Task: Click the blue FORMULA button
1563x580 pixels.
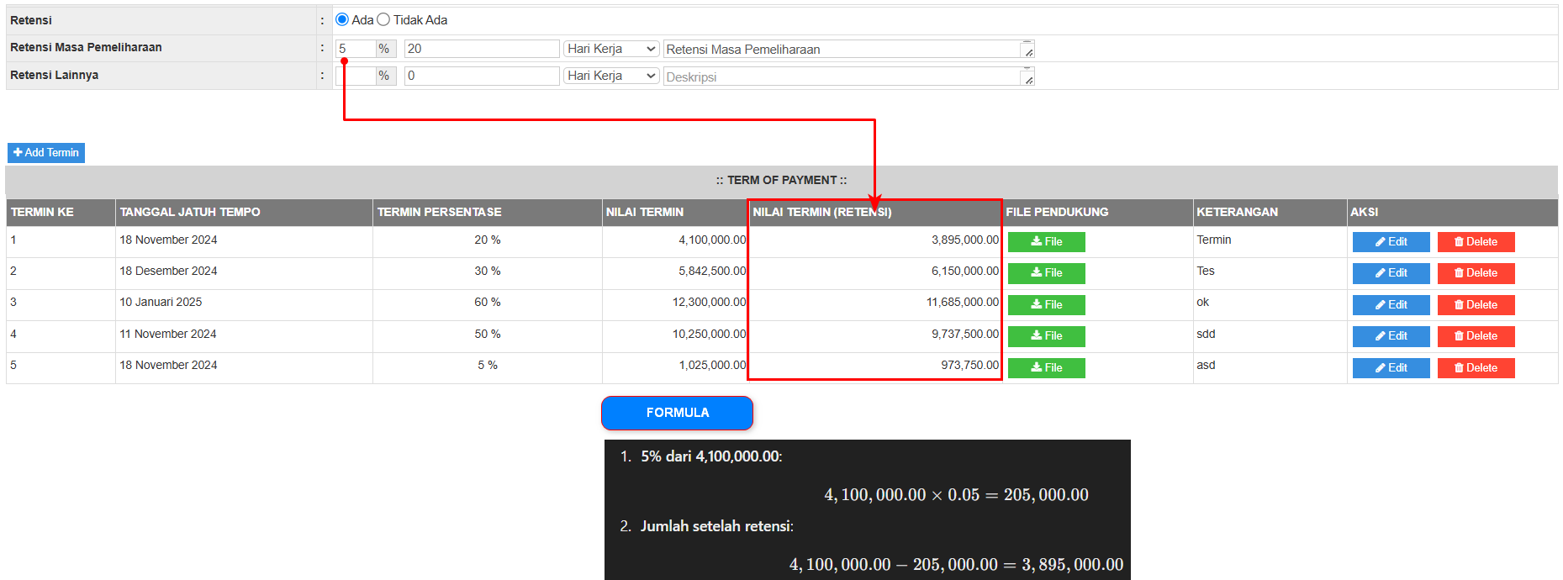Action: tap(677, 413)
